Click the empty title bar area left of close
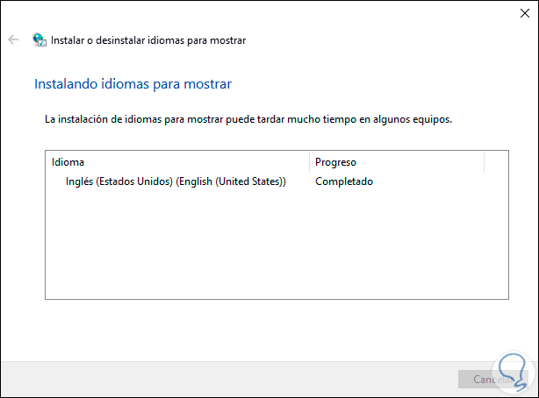 point(263,12)
